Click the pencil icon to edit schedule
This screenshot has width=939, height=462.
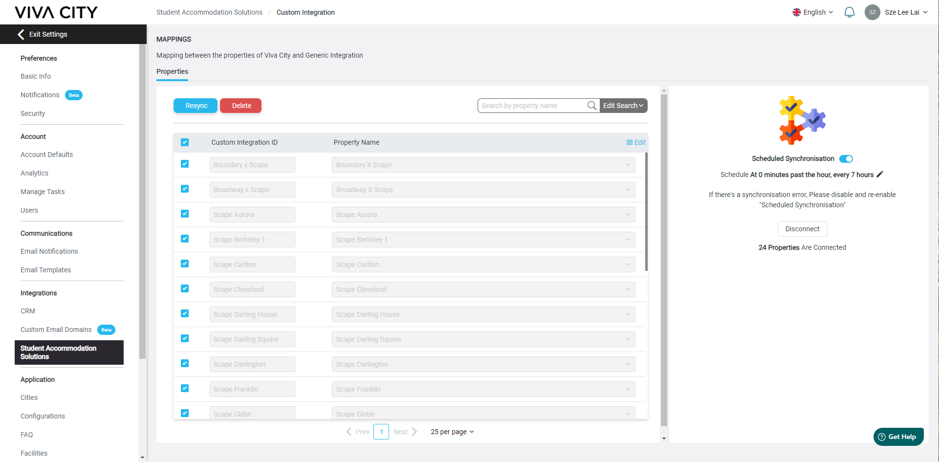click(x=880, y=174)
